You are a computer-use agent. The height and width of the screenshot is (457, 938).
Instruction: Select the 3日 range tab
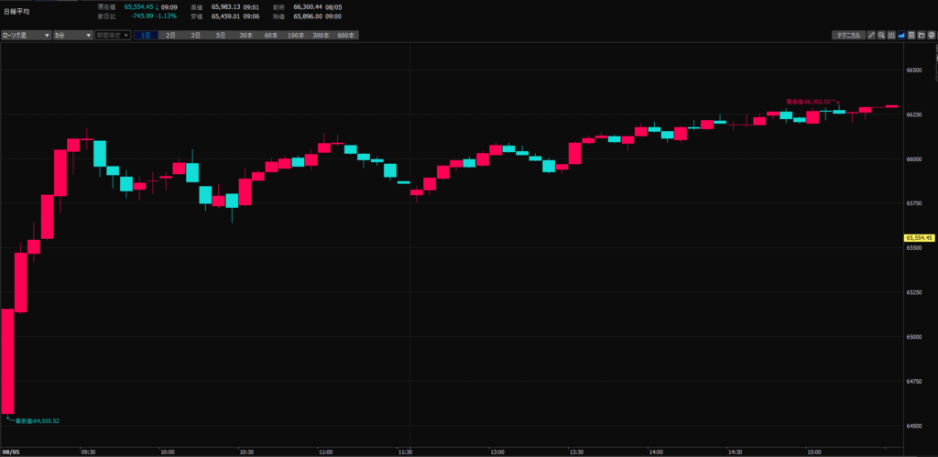(196, 36)
